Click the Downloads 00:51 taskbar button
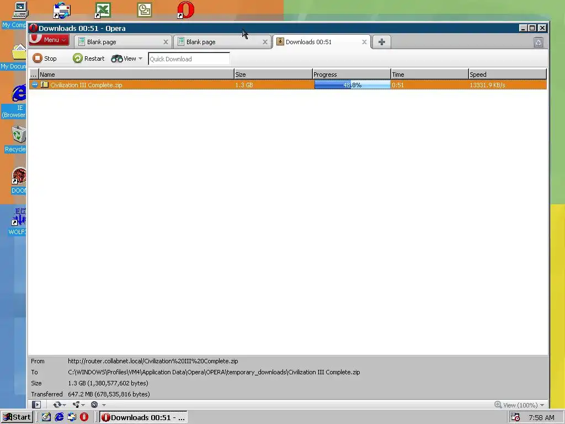565x424 pixels. pos(143,417)
